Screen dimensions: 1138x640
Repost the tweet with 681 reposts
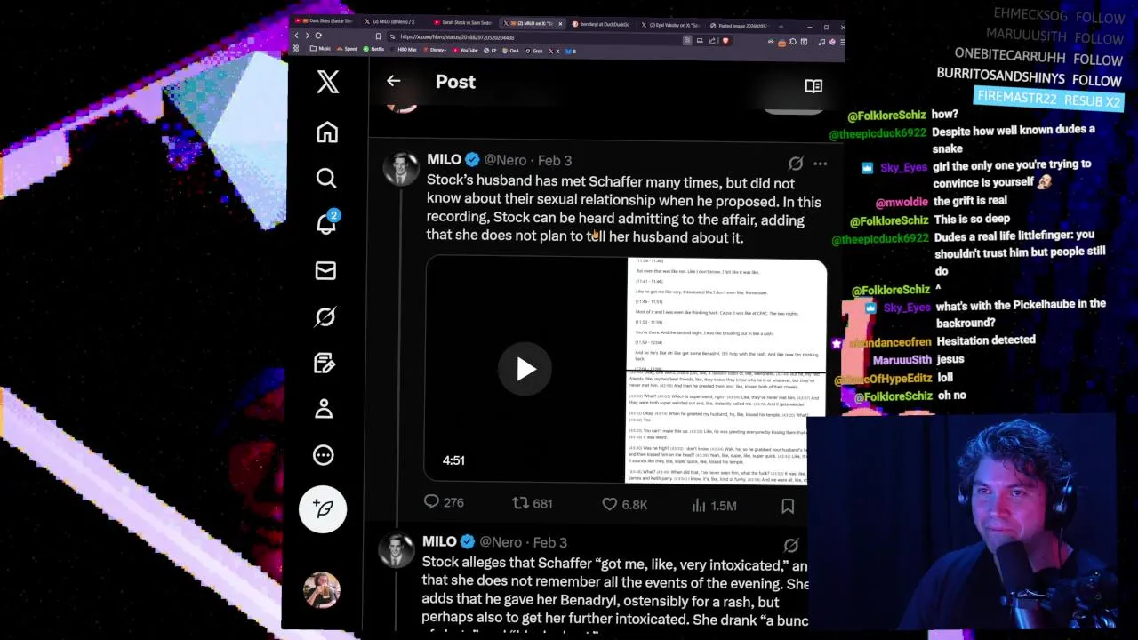533,504
